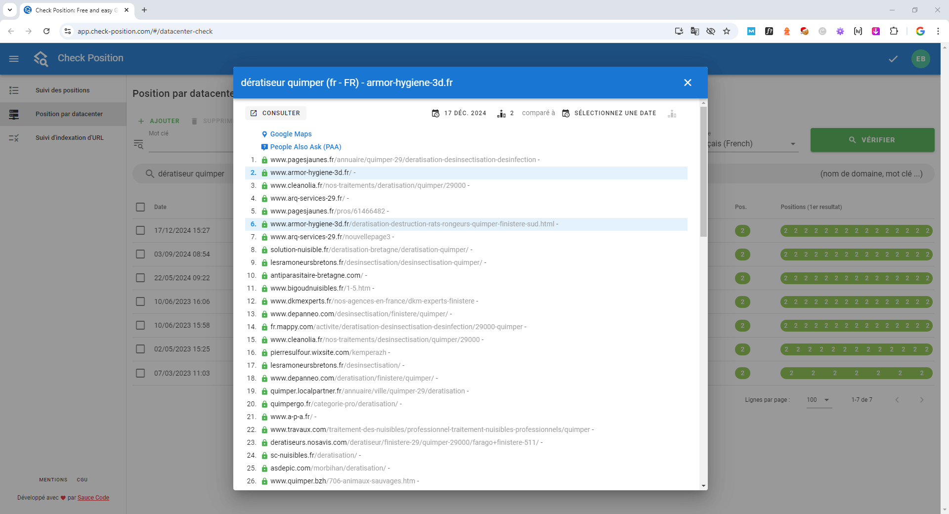Screen dimensions: 949x514
Task: Close the dératiseur quimper results dialog
Action: [688, 83]
